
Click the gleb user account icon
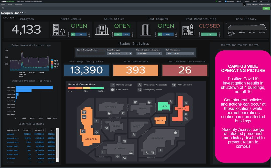click(x=216, y=1)
